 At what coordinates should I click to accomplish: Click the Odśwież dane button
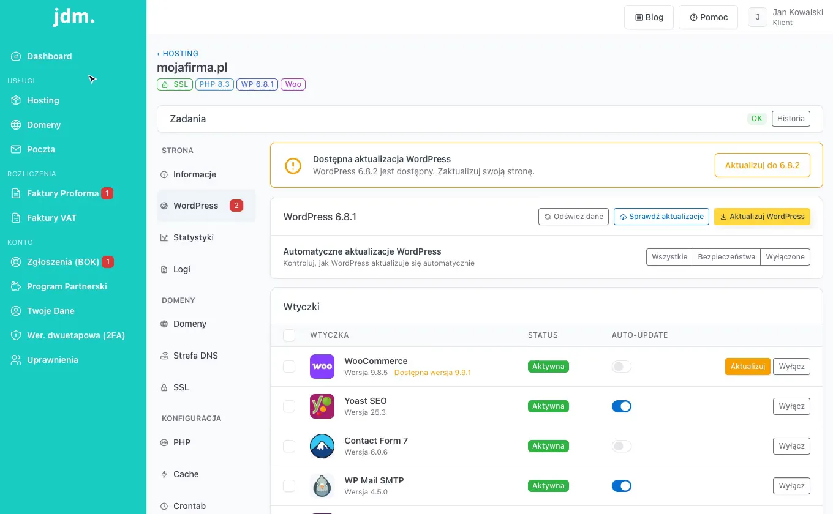[x=574, y=217]
